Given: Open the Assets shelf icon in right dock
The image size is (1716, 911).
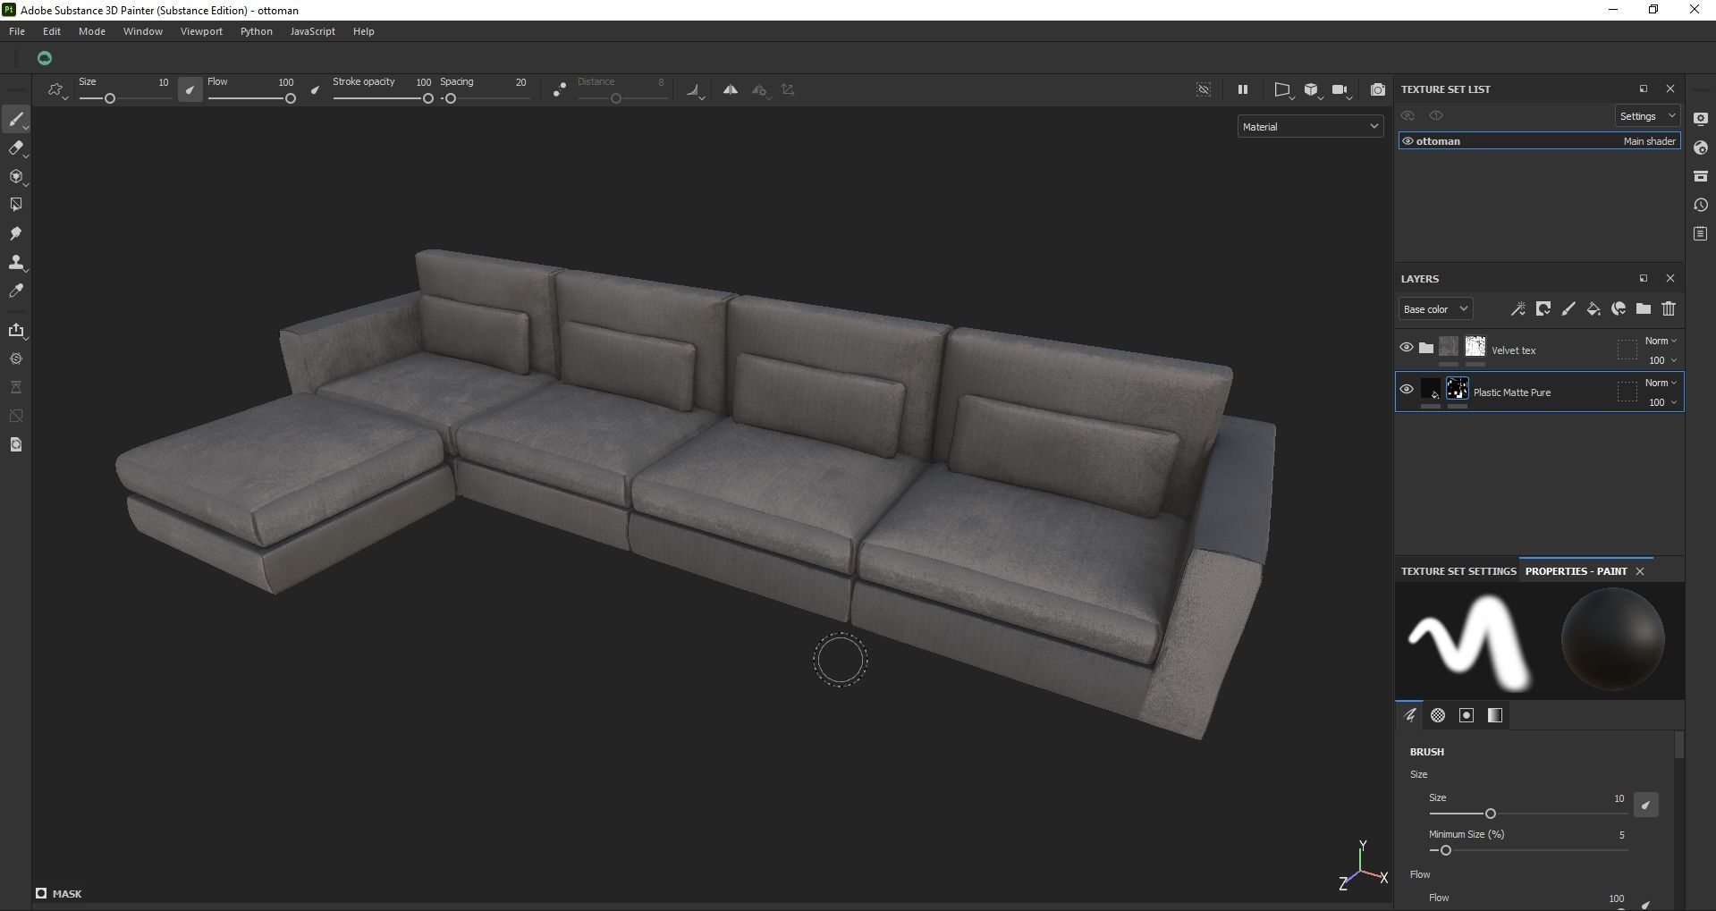Looking at the screenshot, I should point(1701,176).
